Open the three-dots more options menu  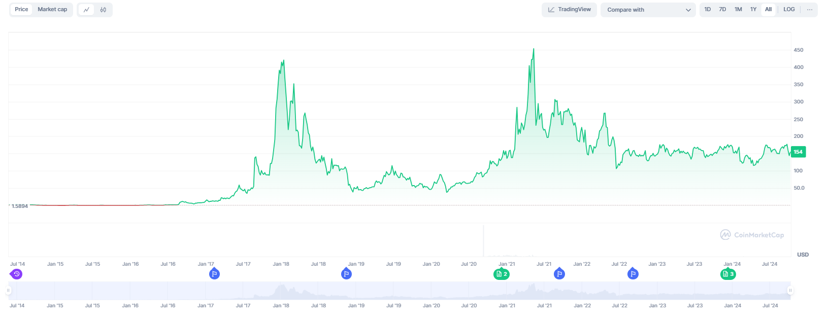click(x=810, y=10)
